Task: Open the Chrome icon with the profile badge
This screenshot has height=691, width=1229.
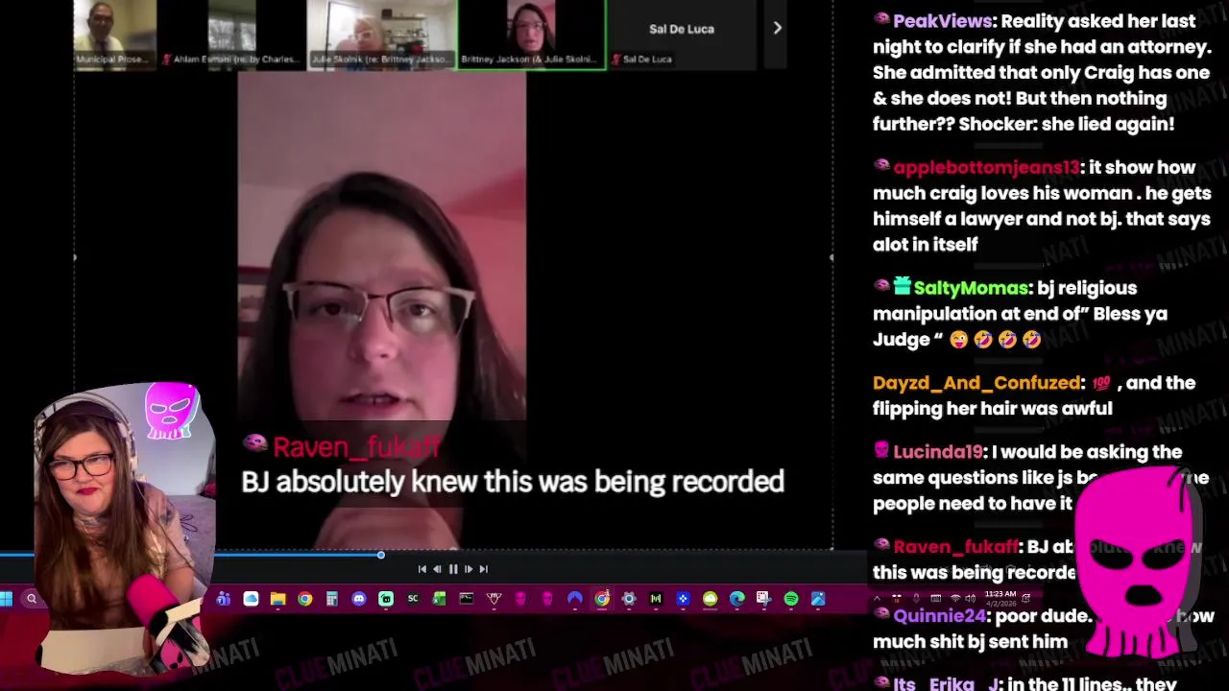Action: click(x=602, y=599)
